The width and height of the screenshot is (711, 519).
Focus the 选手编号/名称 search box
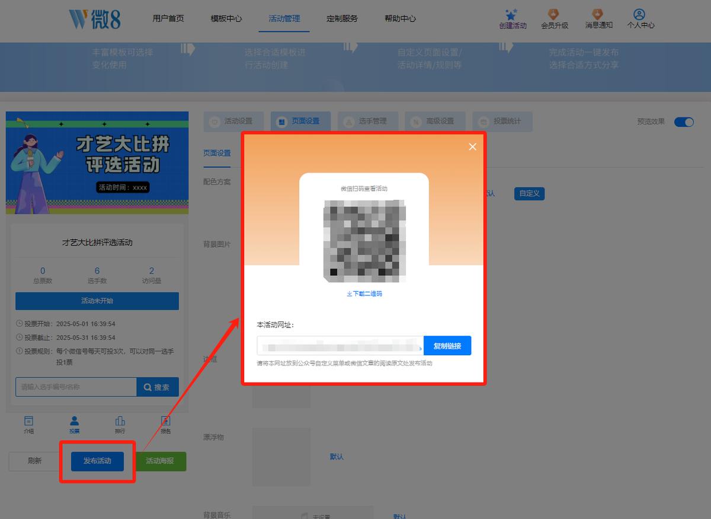click(x=76, y=387)
